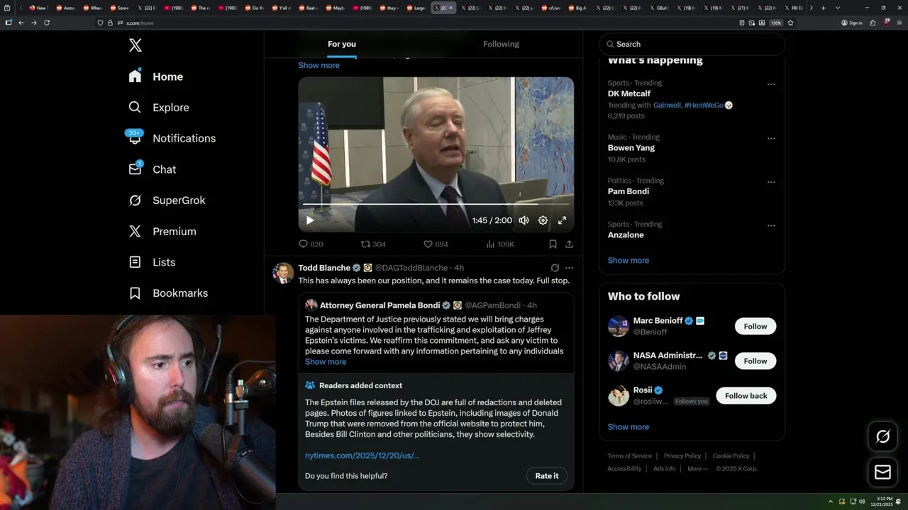Bookmark the video post
Screen dimensions: 908x510
point(553,244)
